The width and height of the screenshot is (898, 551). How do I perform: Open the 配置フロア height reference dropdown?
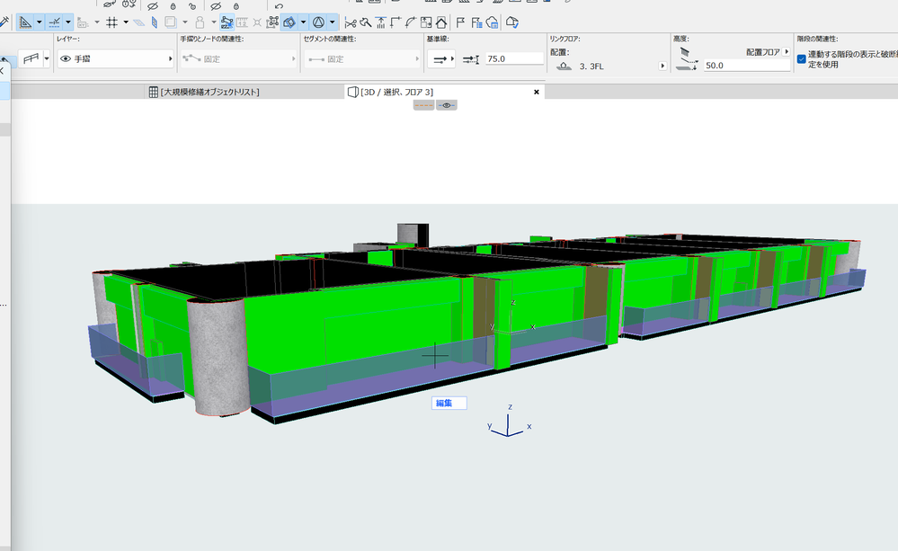click(787, 52)
